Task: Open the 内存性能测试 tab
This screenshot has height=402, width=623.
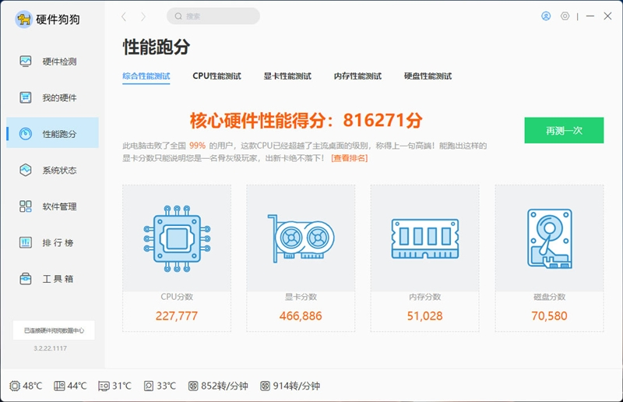Action: 357,76
